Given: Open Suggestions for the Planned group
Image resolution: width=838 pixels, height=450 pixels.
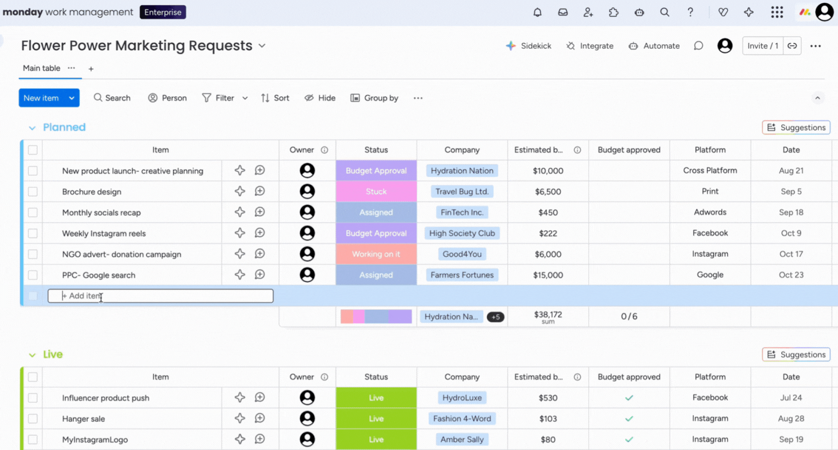Looking at the screenshot, I should [x=796, y=128].
